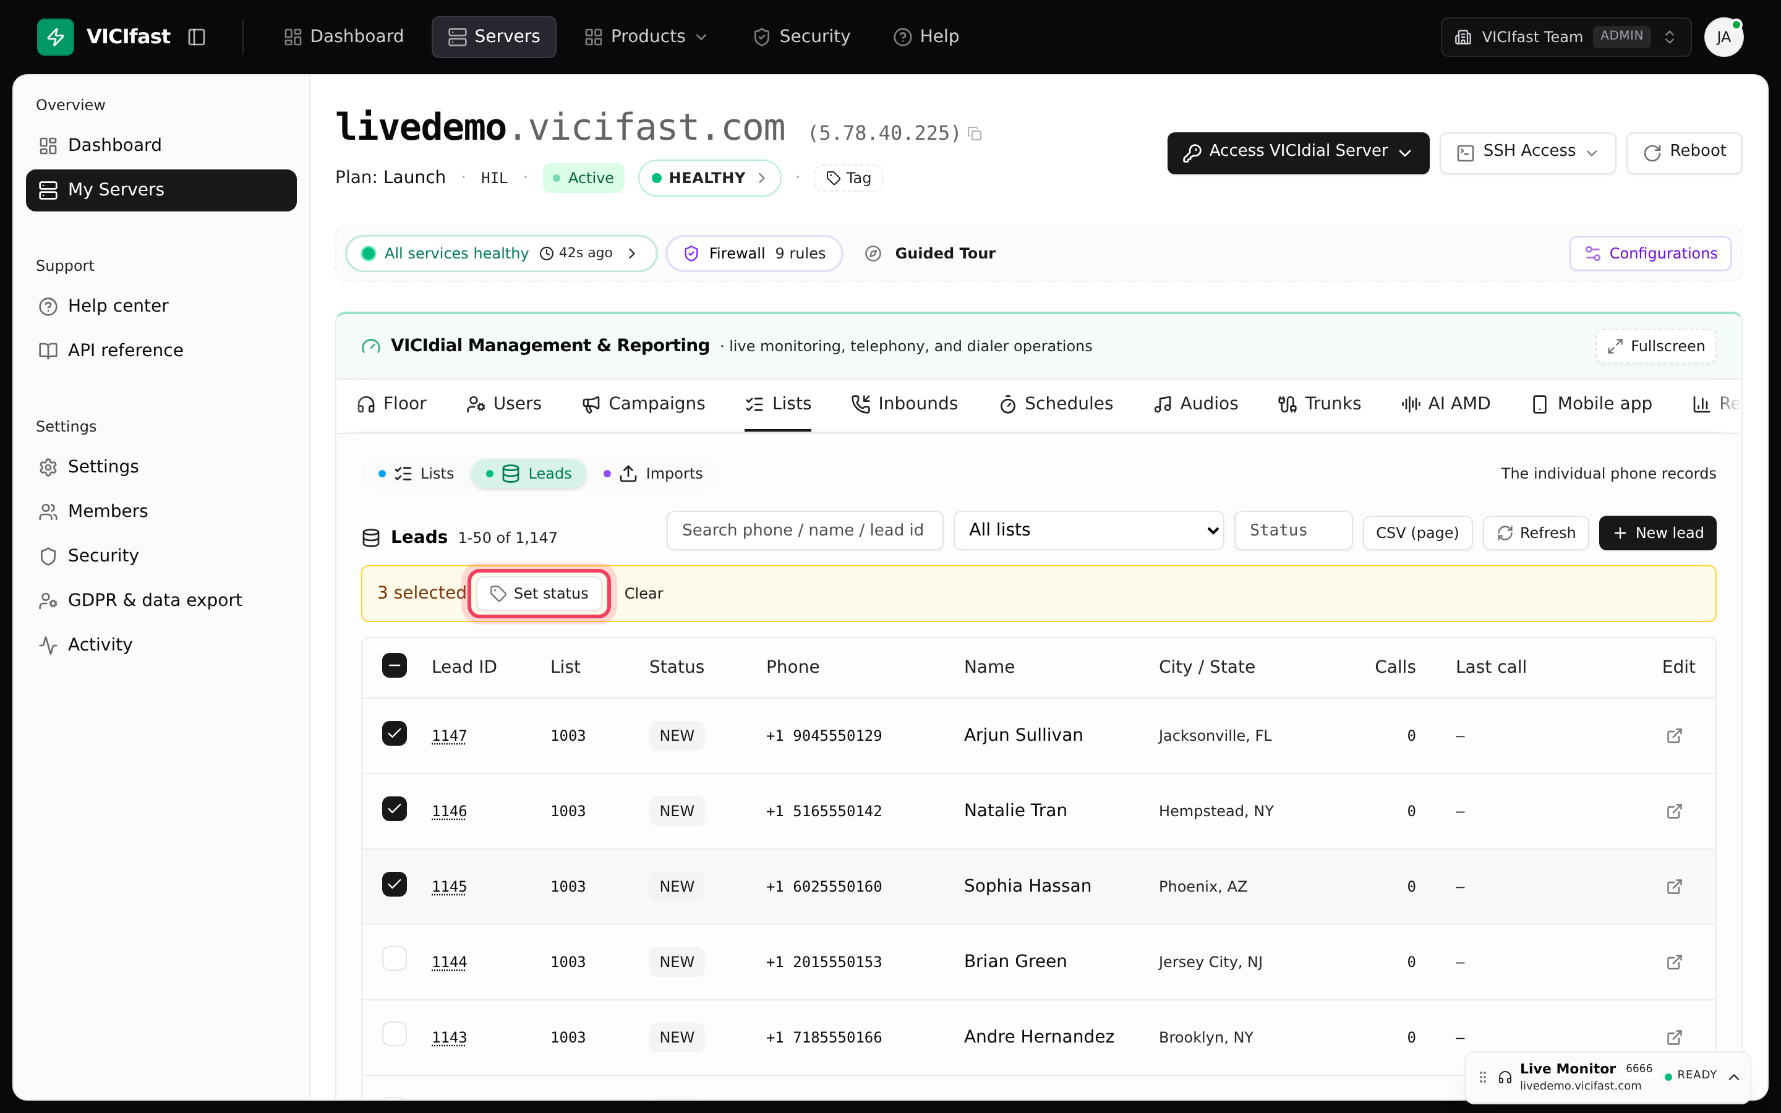Open edit for lead Natalie Tran
1781x1113 pixels.
[1674, 811]
